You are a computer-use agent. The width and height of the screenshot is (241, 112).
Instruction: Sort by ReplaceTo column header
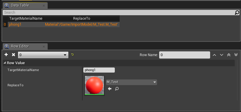[x=82, y=19]
